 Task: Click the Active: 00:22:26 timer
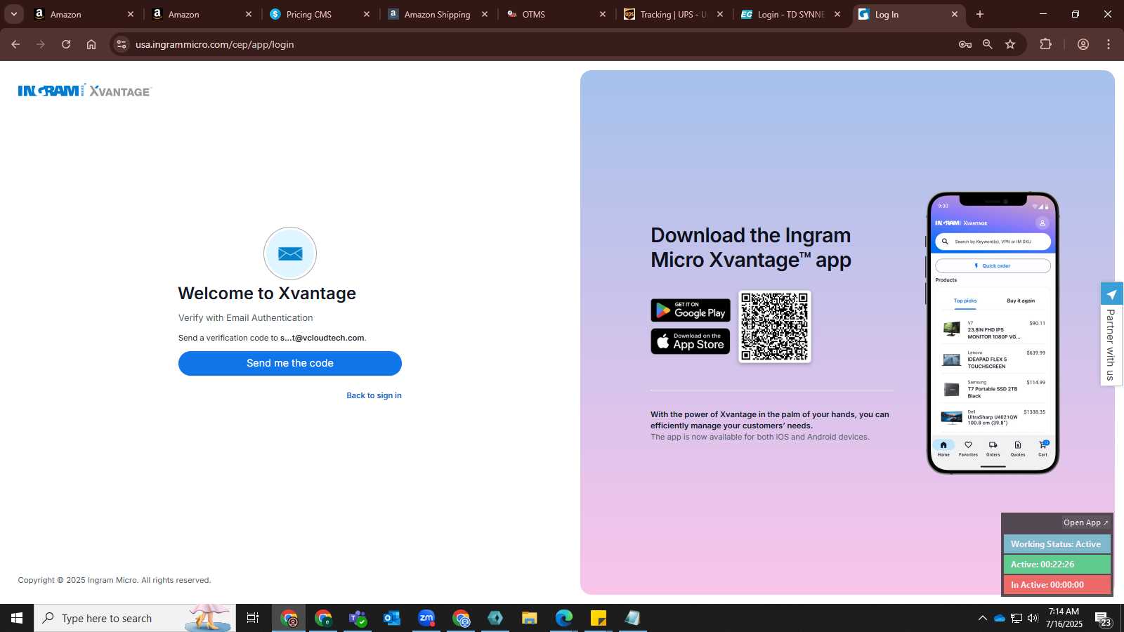(1056, 565)
